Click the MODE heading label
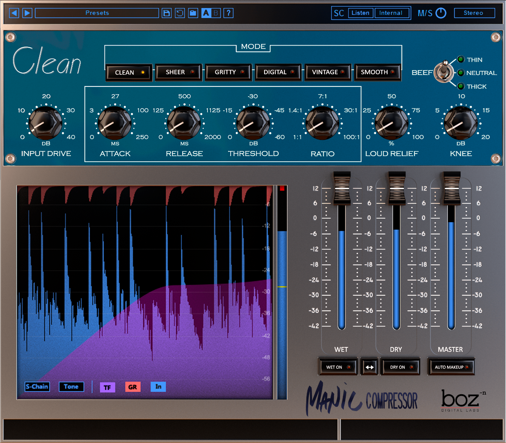Screen dimensions: 506x443 pyautogui.click(x=253, y=47)
